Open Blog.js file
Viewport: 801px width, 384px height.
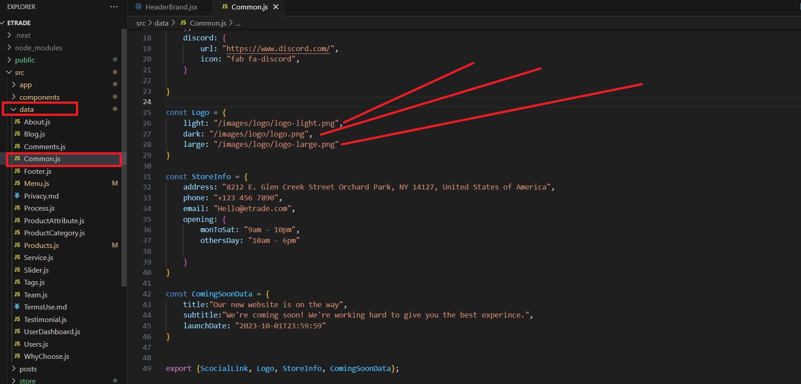tap(34, 134)
